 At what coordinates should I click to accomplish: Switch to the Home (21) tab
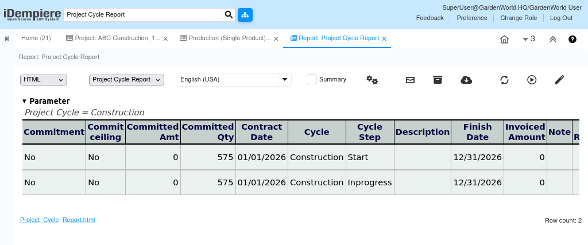tap(36, 38)
